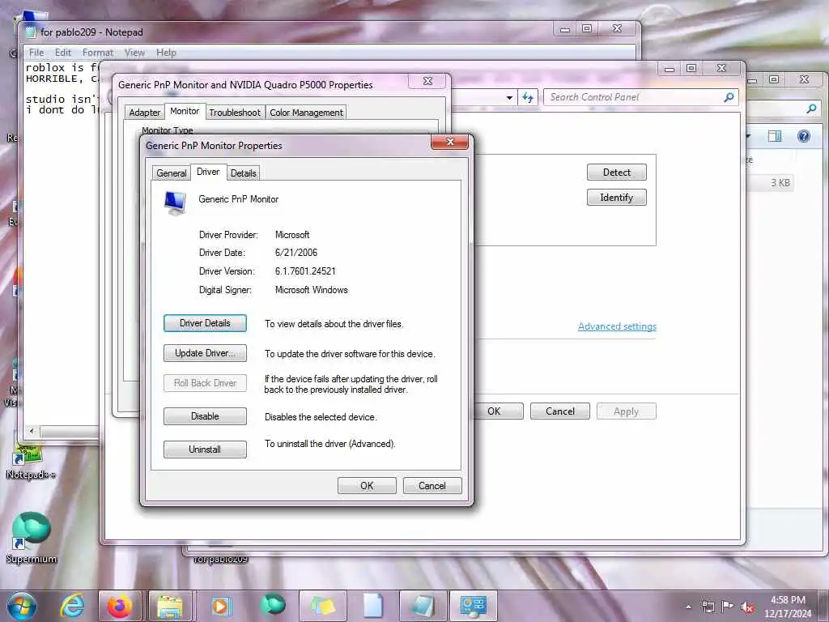Viewport: 829px width, 622px height.
Task: Click the network tray icon
Action: (x=708, y=607)
